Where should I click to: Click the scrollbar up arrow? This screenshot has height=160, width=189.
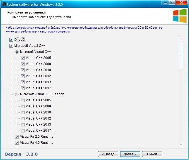pos(181,39)
